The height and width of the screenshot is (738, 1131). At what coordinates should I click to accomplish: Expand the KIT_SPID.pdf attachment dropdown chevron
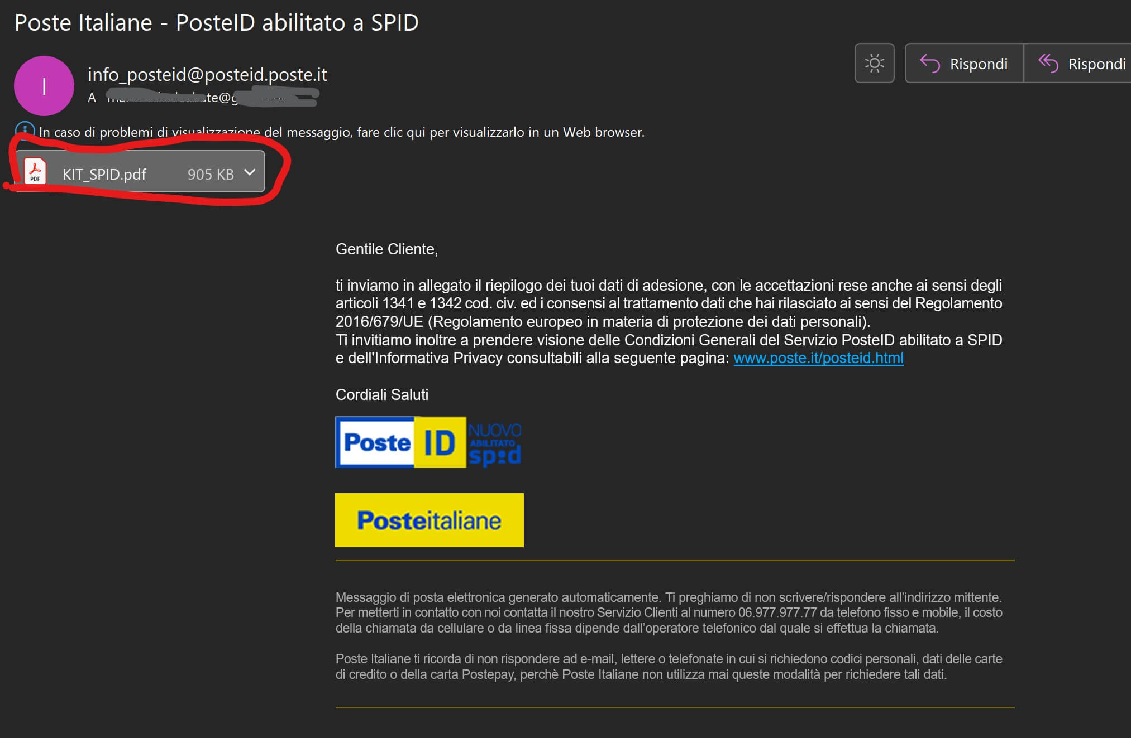tap(250, 172)
